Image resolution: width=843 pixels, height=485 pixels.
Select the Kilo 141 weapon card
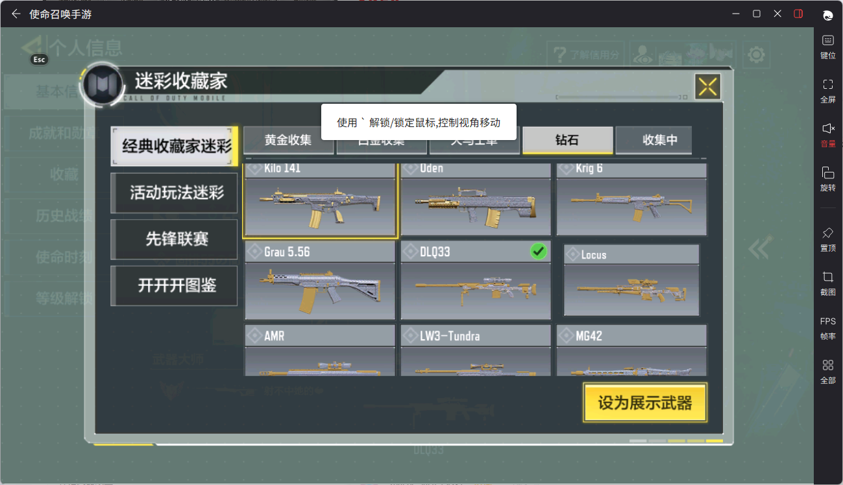coord(320,199)
